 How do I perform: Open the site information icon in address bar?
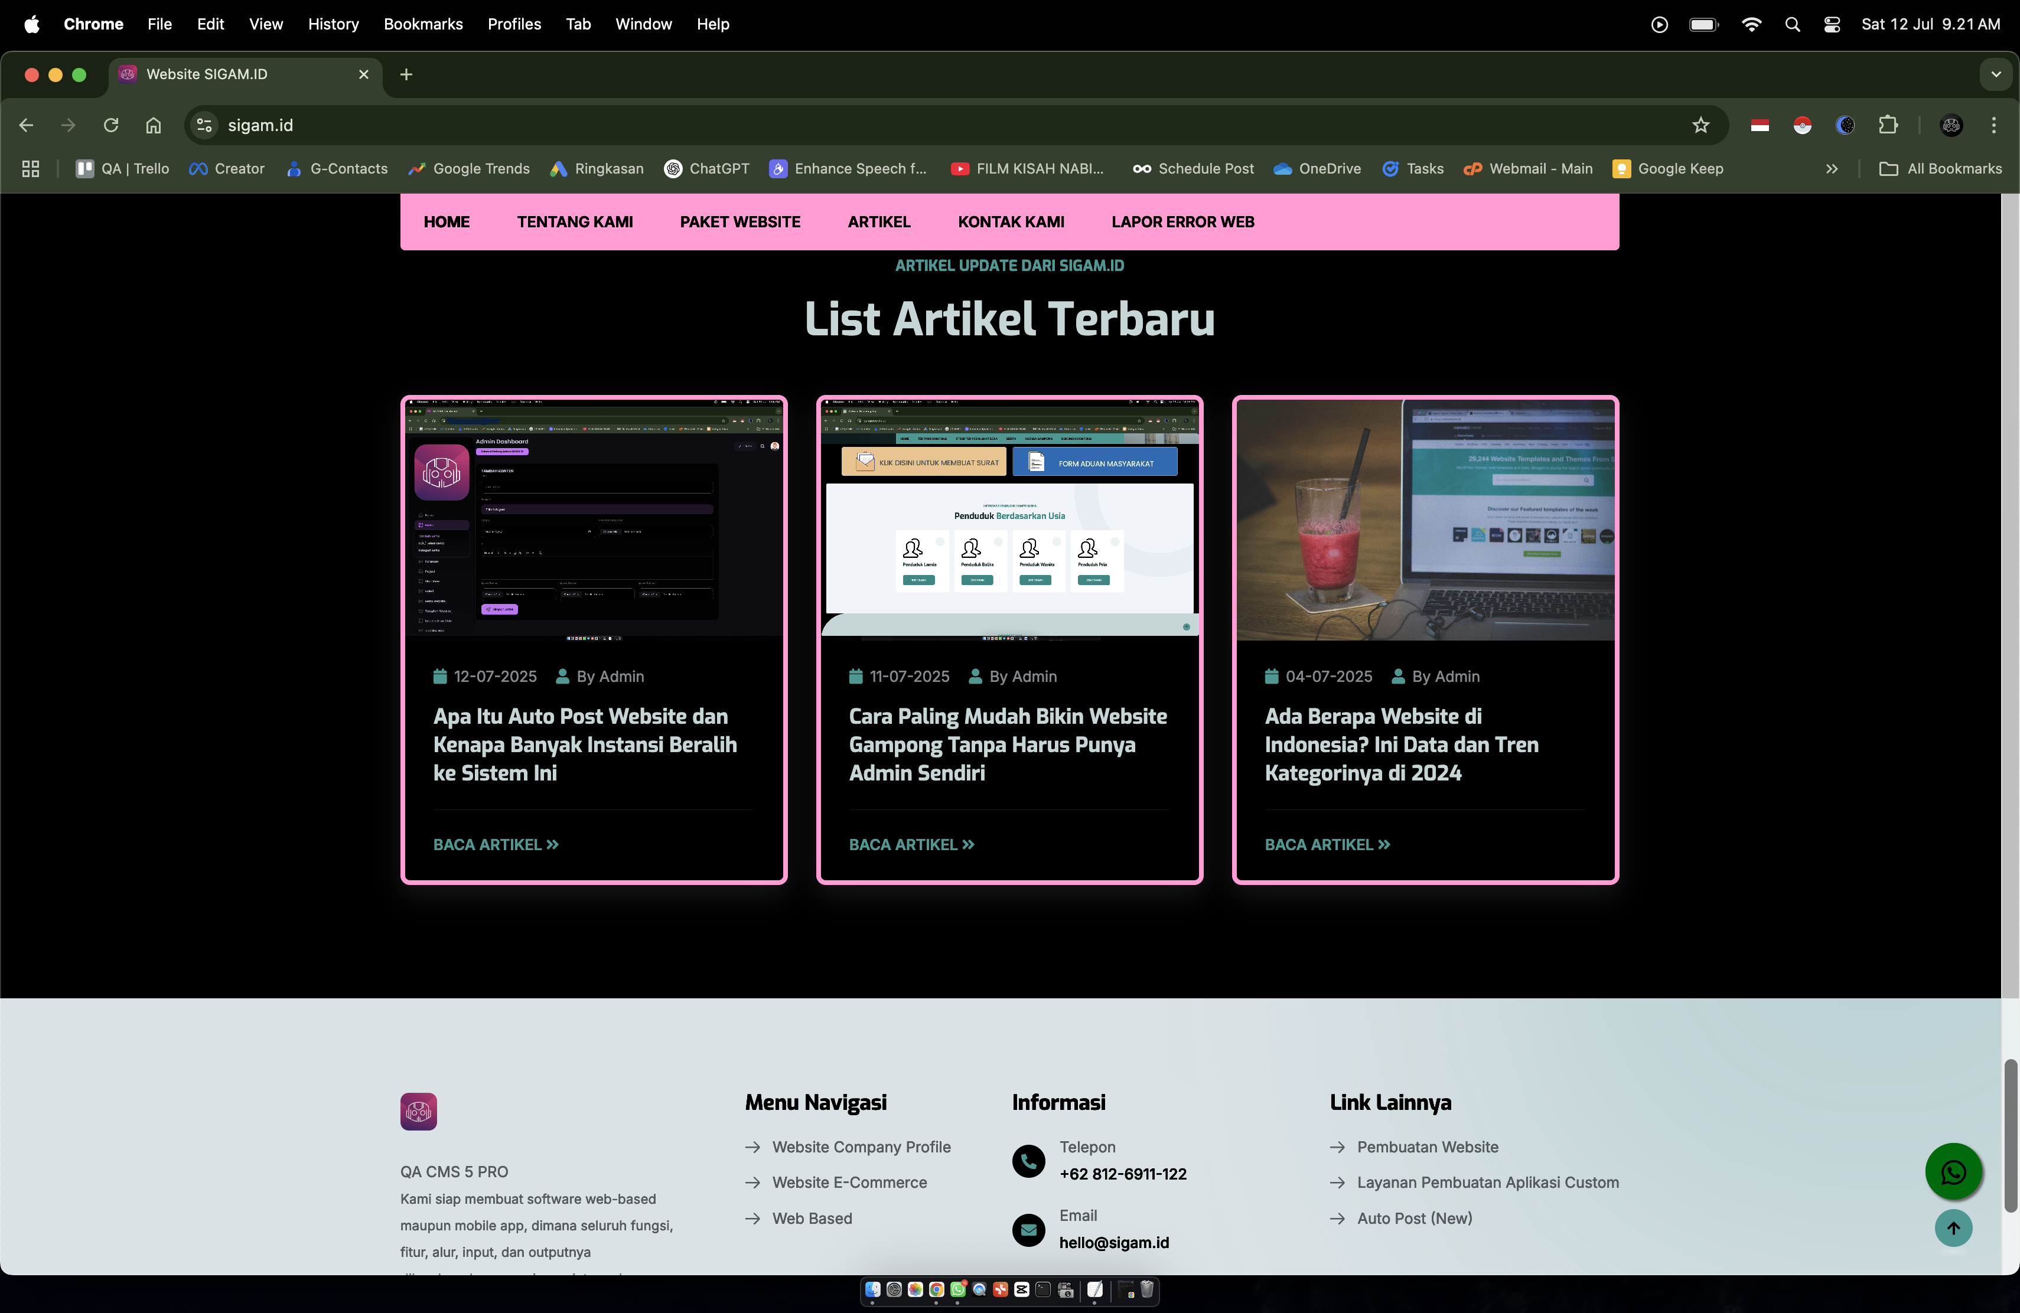point(204,126)
